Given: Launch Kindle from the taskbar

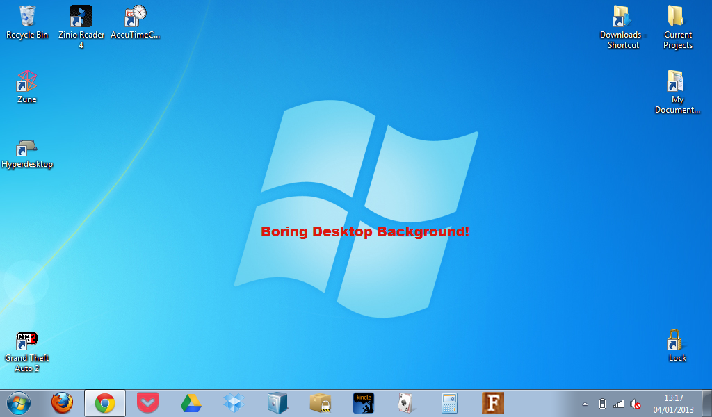Looking at the screenshot, I should pos(364,403).
